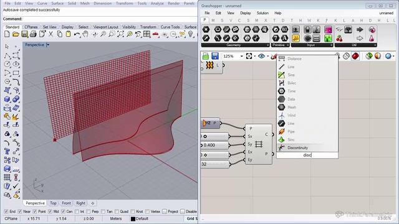Click the black Default layer color swatch
399x224 pixels.
[x=133, y=218]
